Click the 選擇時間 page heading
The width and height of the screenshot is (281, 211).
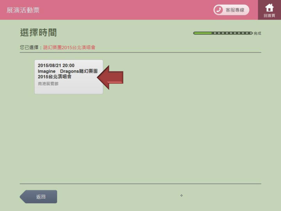pos(38,32)
